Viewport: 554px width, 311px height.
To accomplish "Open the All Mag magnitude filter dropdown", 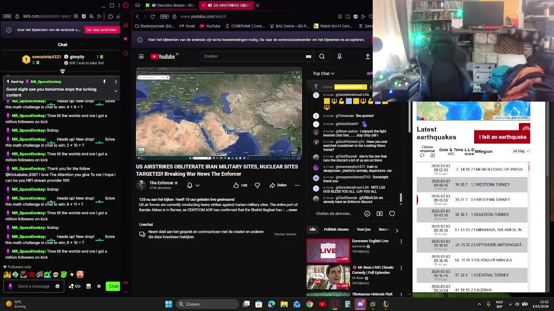I will pyautogui.click(x=521, y=151).
